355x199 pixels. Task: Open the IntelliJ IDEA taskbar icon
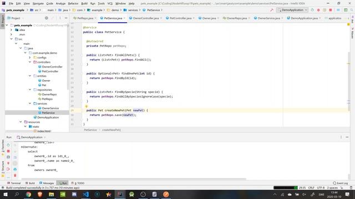pyautogui.click(x=120, y=194)
